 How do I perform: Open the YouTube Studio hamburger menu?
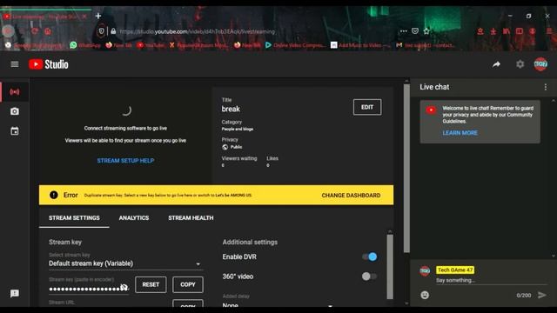coord(15,64)
